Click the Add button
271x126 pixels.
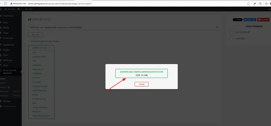(x=36, y=35)
